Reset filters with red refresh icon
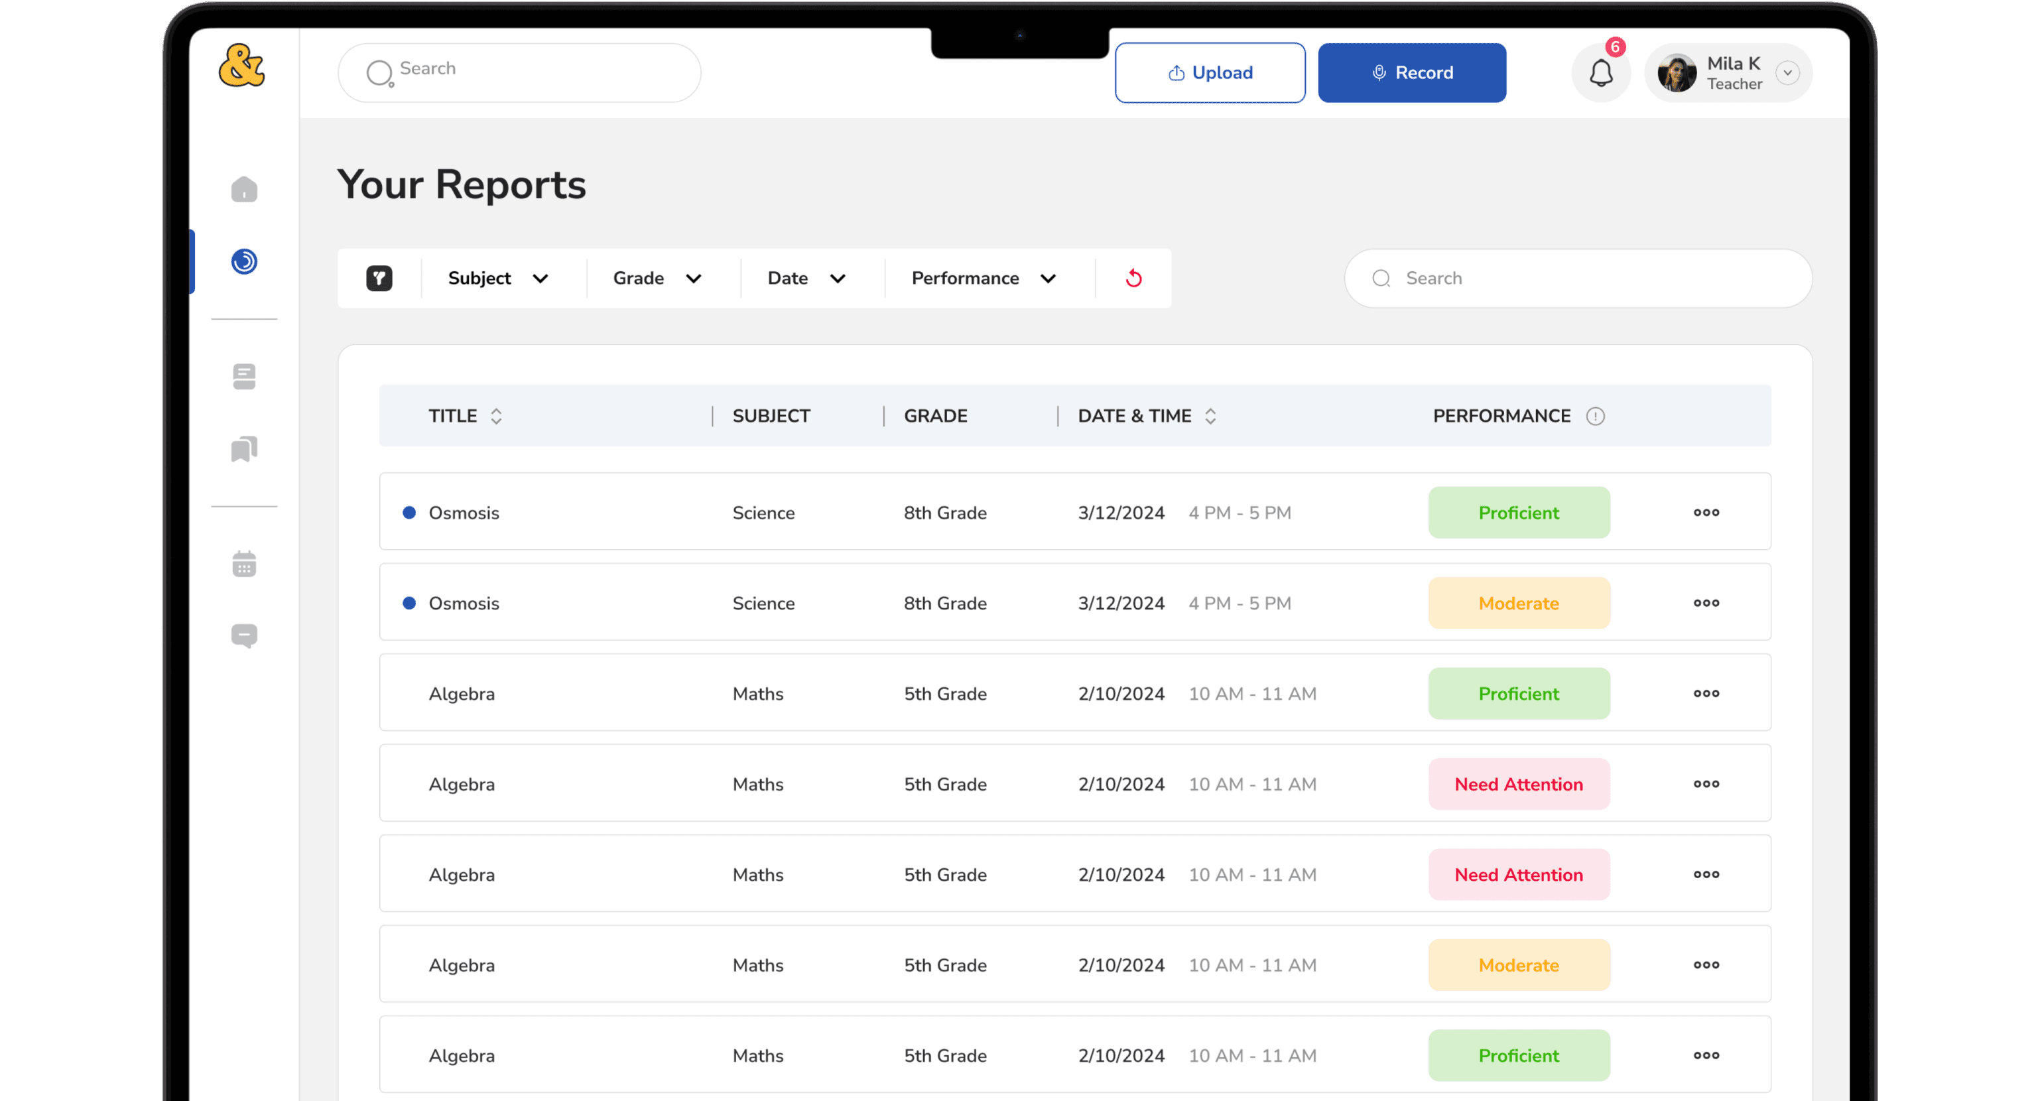Screen dimensions: 2038x1101 (x=1133, y=279)
